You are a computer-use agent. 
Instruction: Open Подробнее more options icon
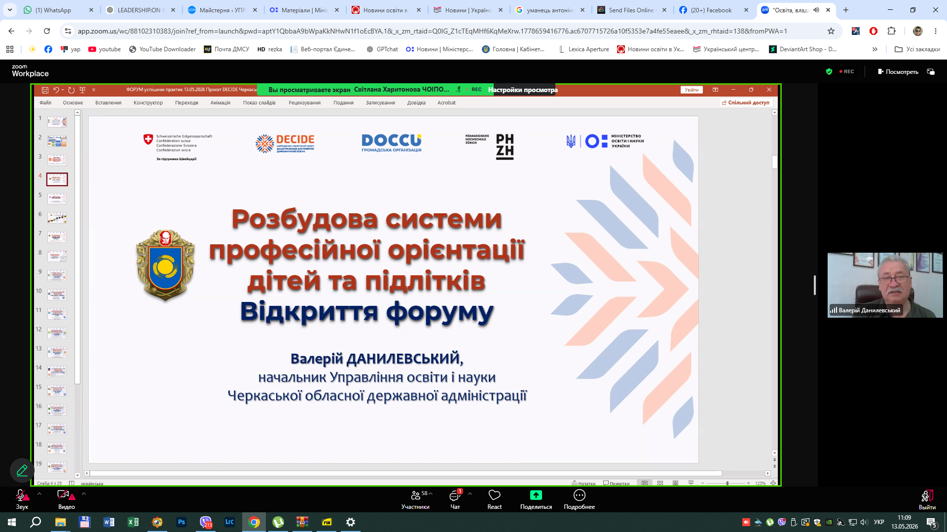tap(580, 495)
